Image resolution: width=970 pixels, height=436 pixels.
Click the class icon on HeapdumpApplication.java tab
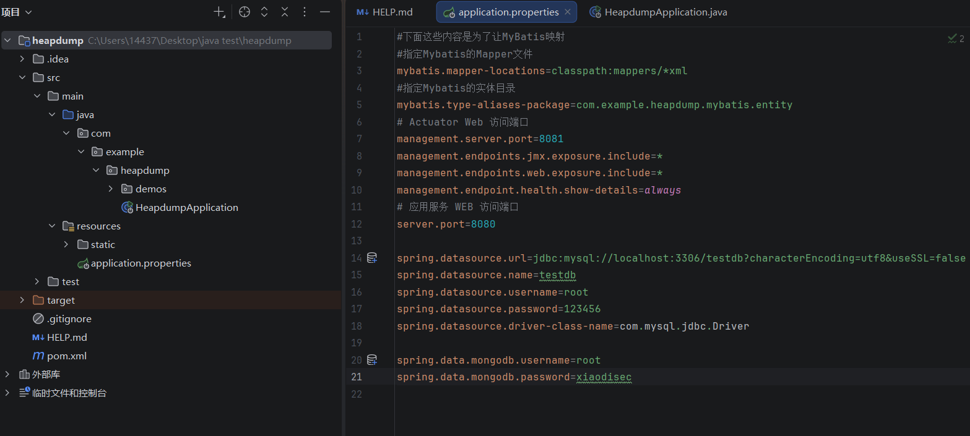click(595, 12)
